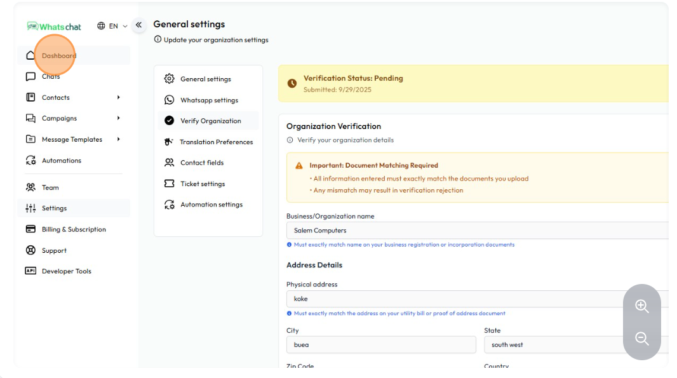Open the Support page
Image resolution: width=677 pixels, height=378 pixels.
pos(54,250)
